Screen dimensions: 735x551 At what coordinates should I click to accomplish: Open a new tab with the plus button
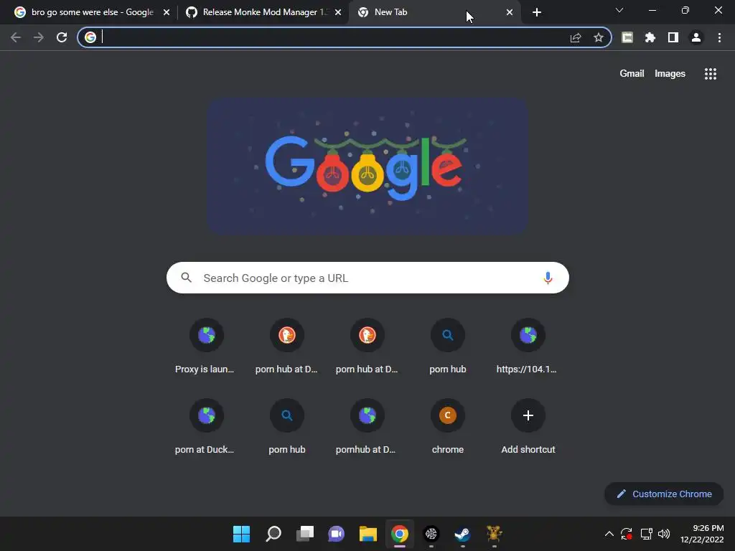537,12
